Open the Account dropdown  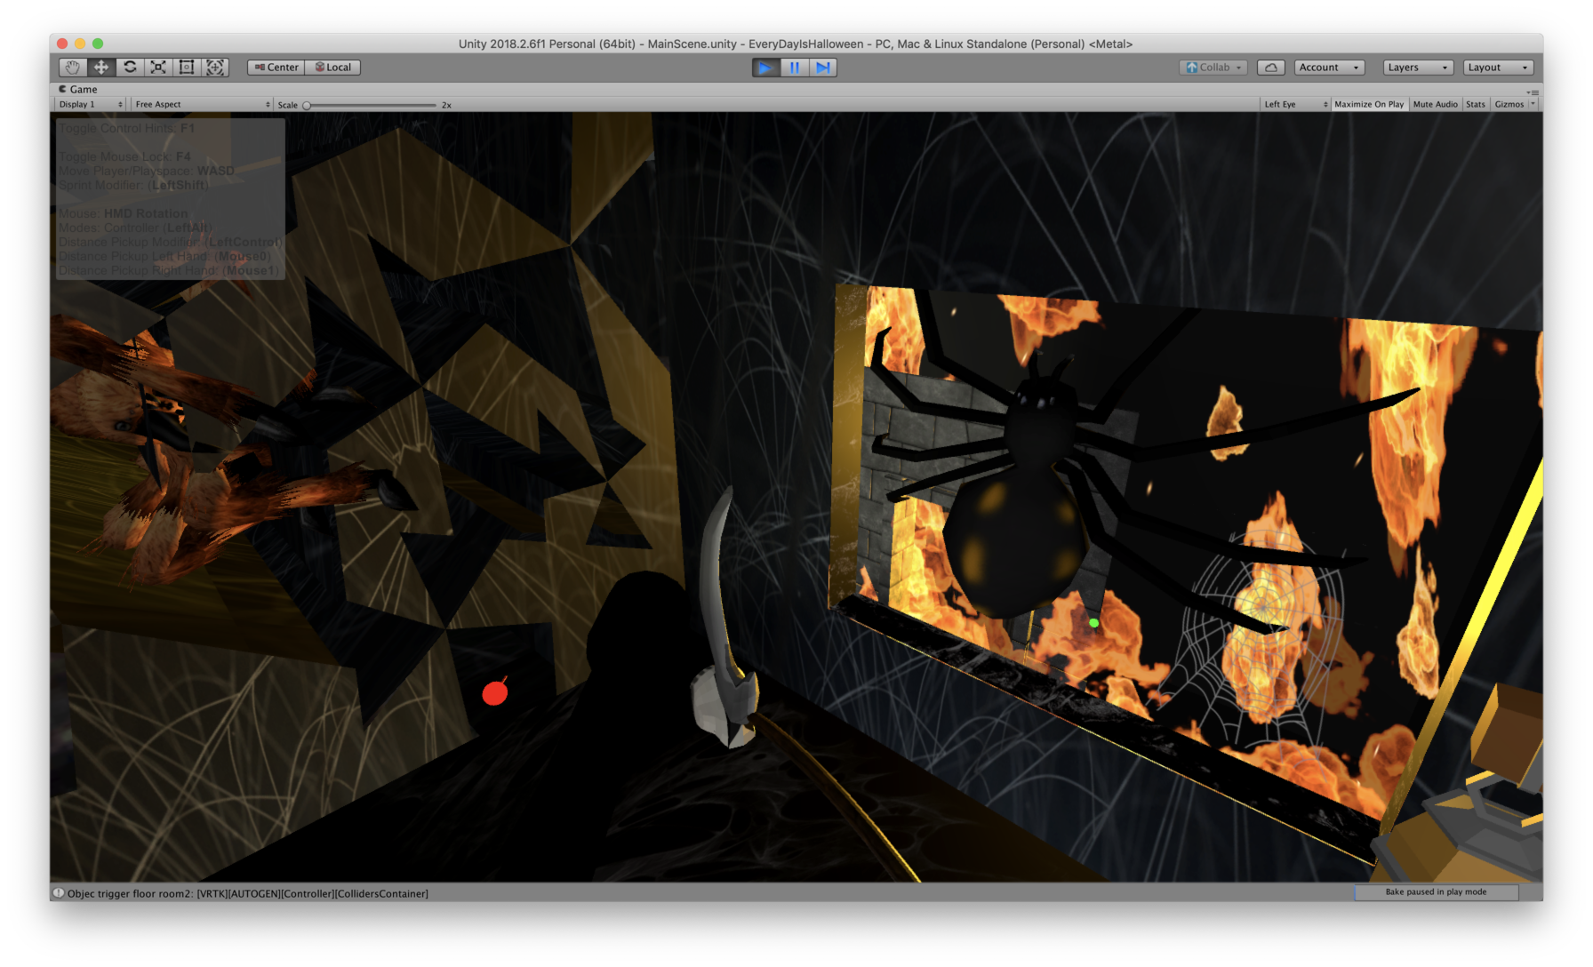[x=1329, y=68]
